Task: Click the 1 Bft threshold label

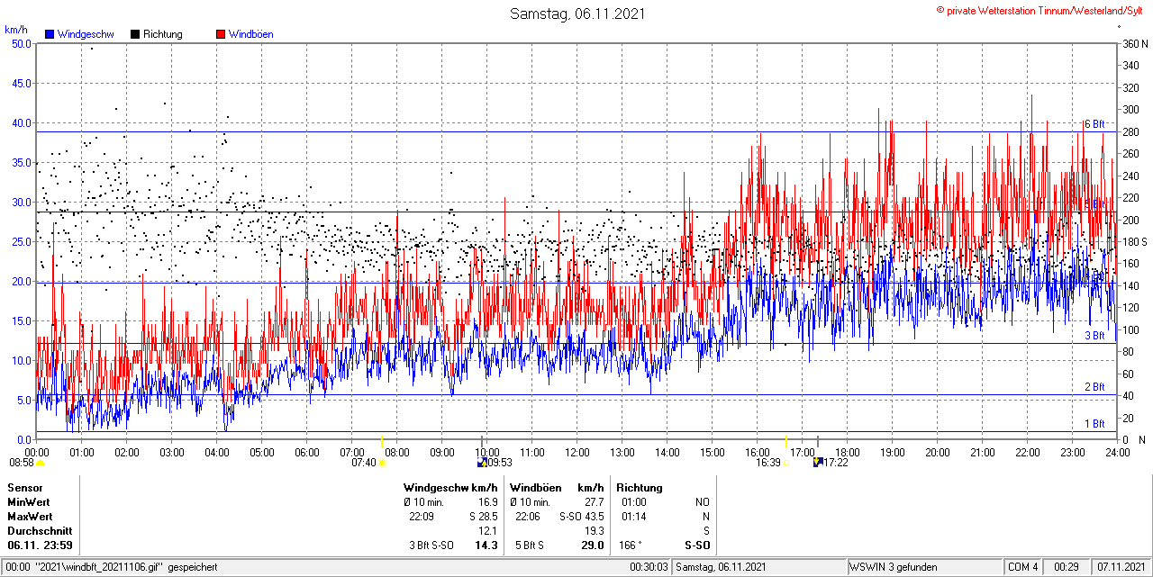Action: pos(1094,424)
